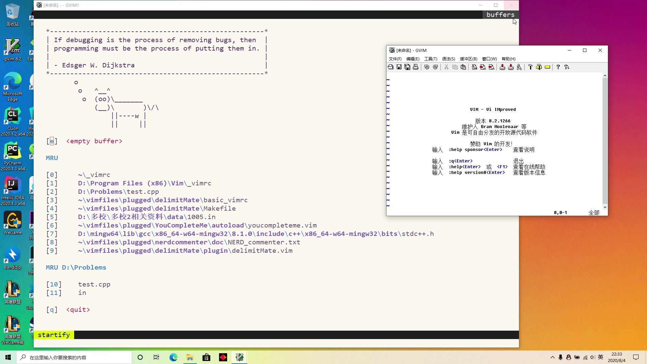Click scroll-down arrow of GVIM vertical scrollbar
647x364 pixels.
(605, 207)
